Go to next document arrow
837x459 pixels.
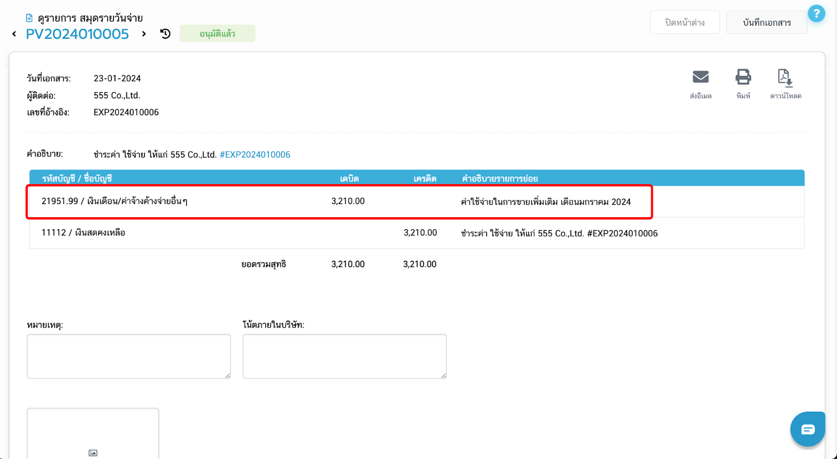point(144,34)
